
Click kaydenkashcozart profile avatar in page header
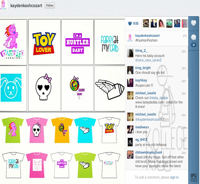click(4, 6)
